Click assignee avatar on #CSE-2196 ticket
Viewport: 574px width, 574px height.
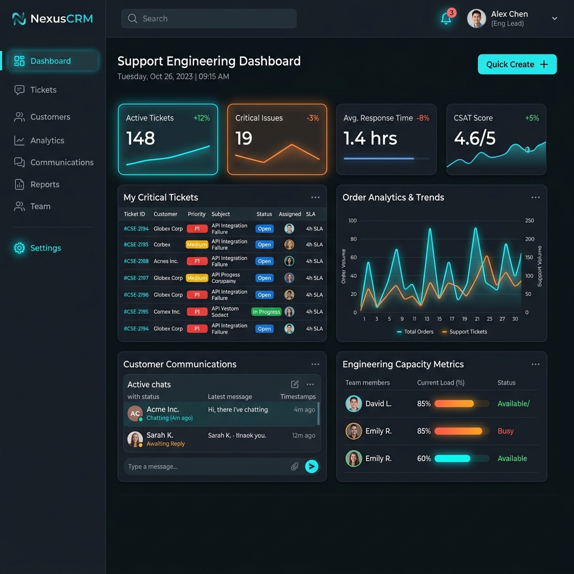(289, 295)
